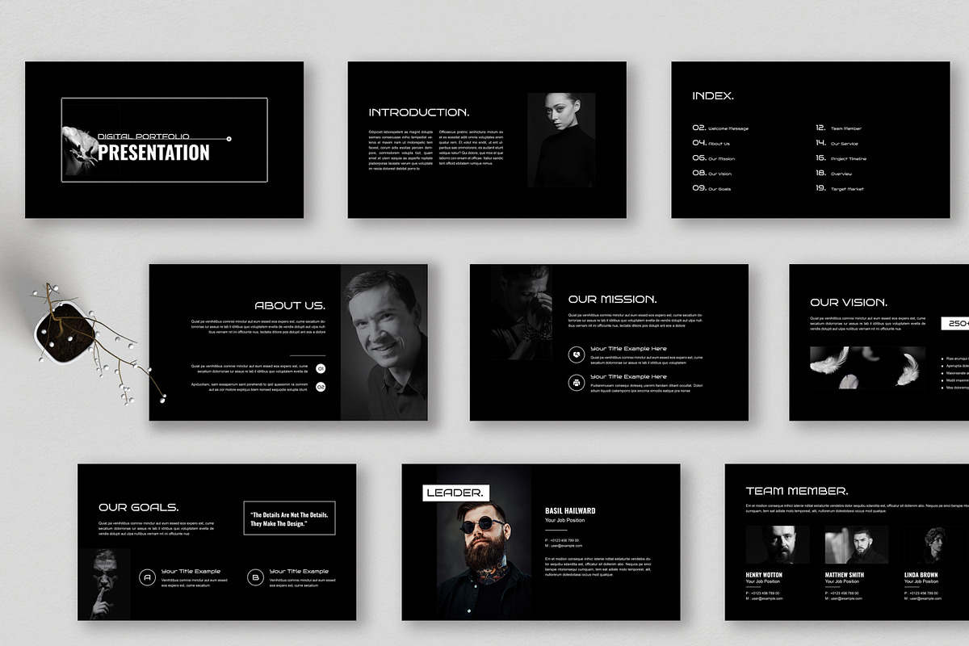The width and height of the screenshot is (969, 646).
Task: Select the feather graphic on the title slide
Action: [x=80, y=151]
